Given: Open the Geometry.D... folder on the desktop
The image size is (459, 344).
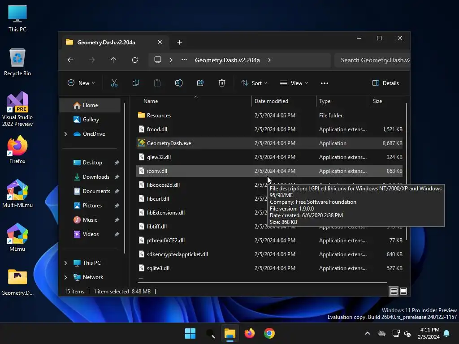Looking at the screenshot, I should coord(17,282).
